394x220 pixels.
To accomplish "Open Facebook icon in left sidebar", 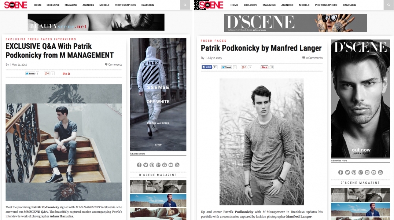I will click(139, 165).
